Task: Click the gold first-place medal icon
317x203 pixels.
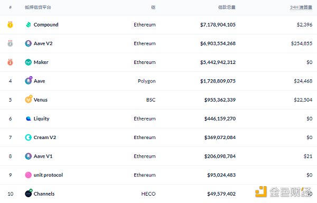Action: pyautogui.click(x=10, y=24)
